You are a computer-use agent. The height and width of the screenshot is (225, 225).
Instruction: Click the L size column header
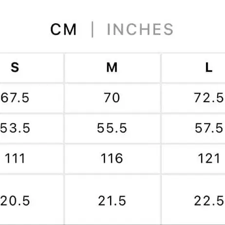[209, 67]
